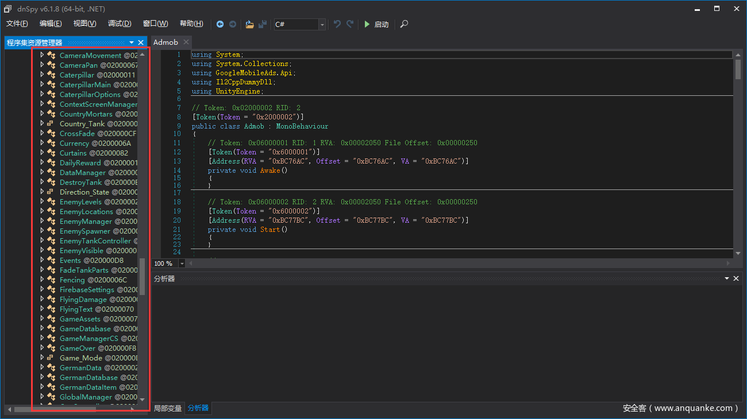Open the 调试(D) debug menu
The height and width of the screenshot is (419, 747).
(x=120, y=24)
